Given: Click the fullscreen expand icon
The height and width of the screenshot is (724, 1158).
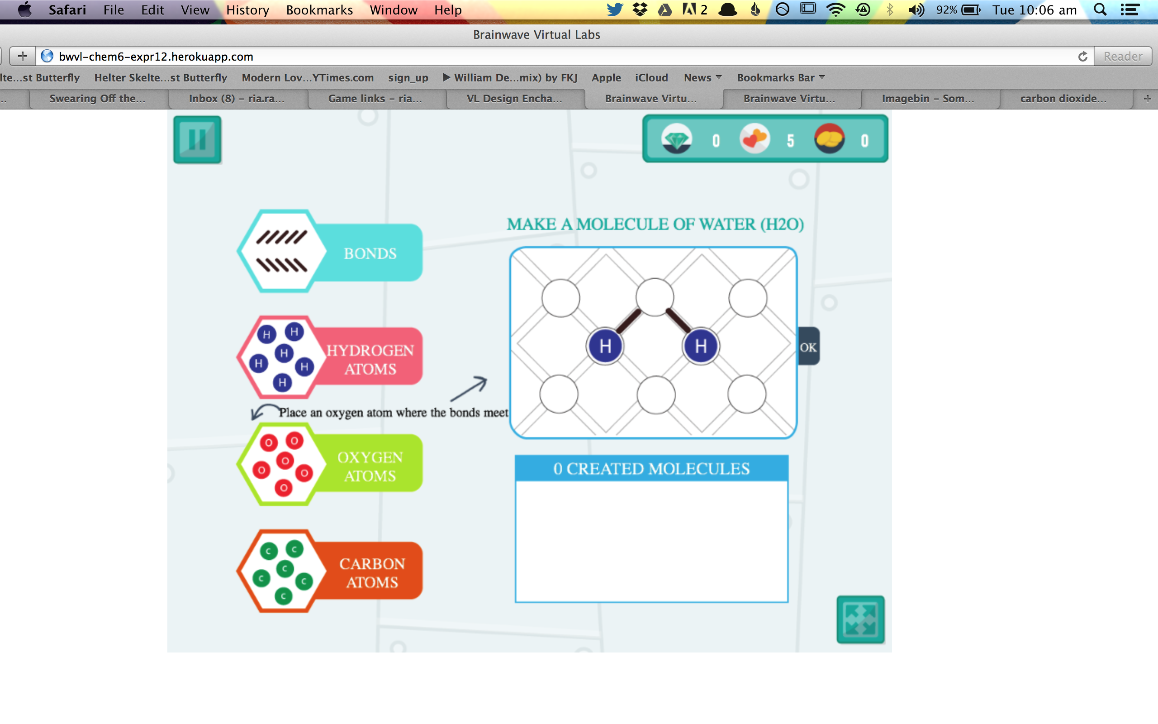Looking at the screenshot, I should tap(860, 619).
